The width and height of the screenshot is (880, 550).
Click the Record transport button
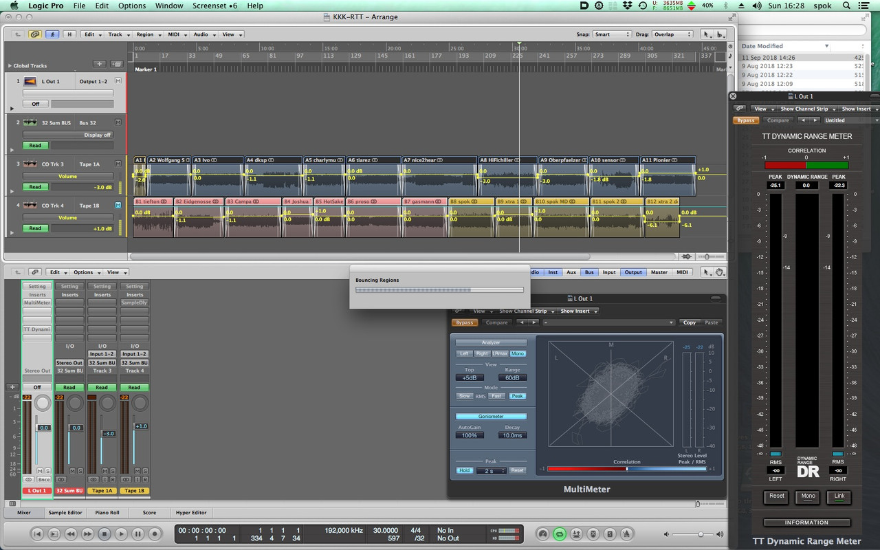click(x=155, y=533)
